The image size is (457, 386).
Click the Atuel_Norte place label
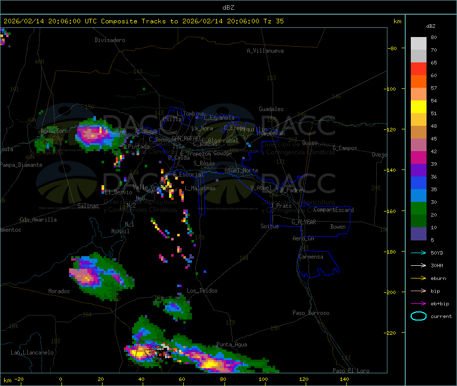pyautogui.click(x=241, y=170)
